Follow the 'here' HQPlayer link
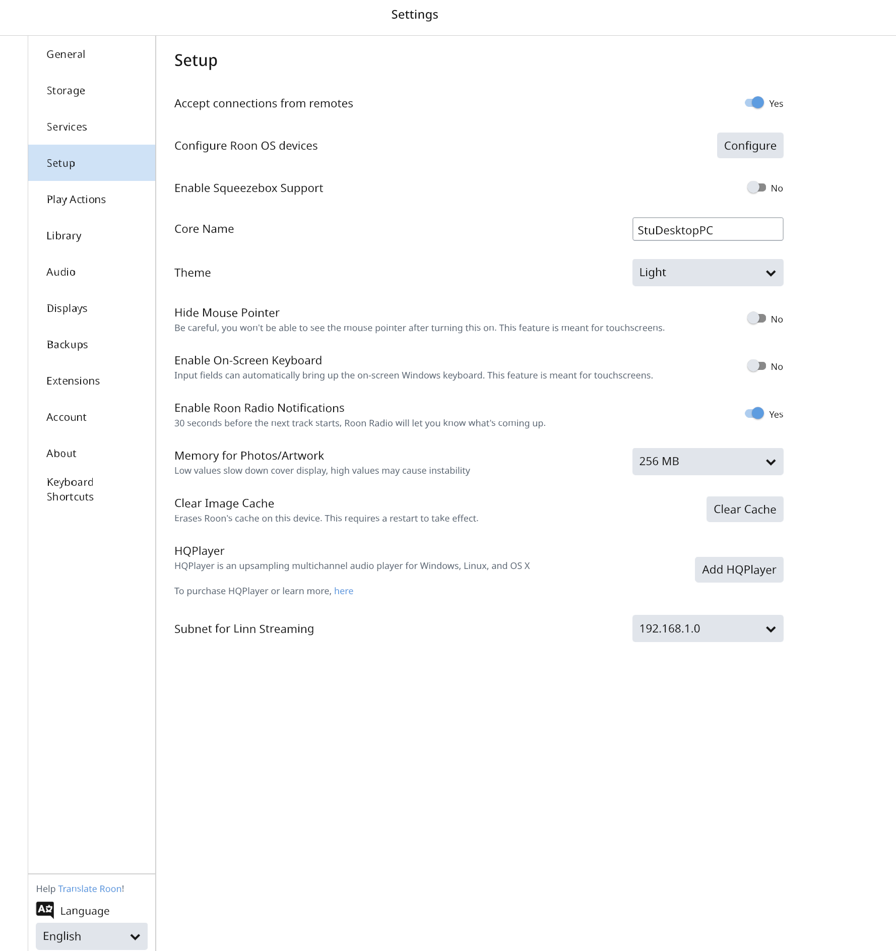 344,591
